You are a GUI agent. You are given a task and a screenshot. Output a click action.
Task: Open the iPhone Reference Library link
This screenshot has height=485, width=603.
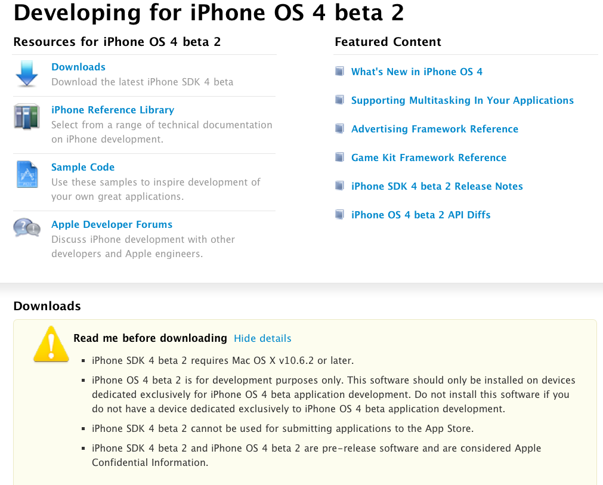(x=113, y=110)
